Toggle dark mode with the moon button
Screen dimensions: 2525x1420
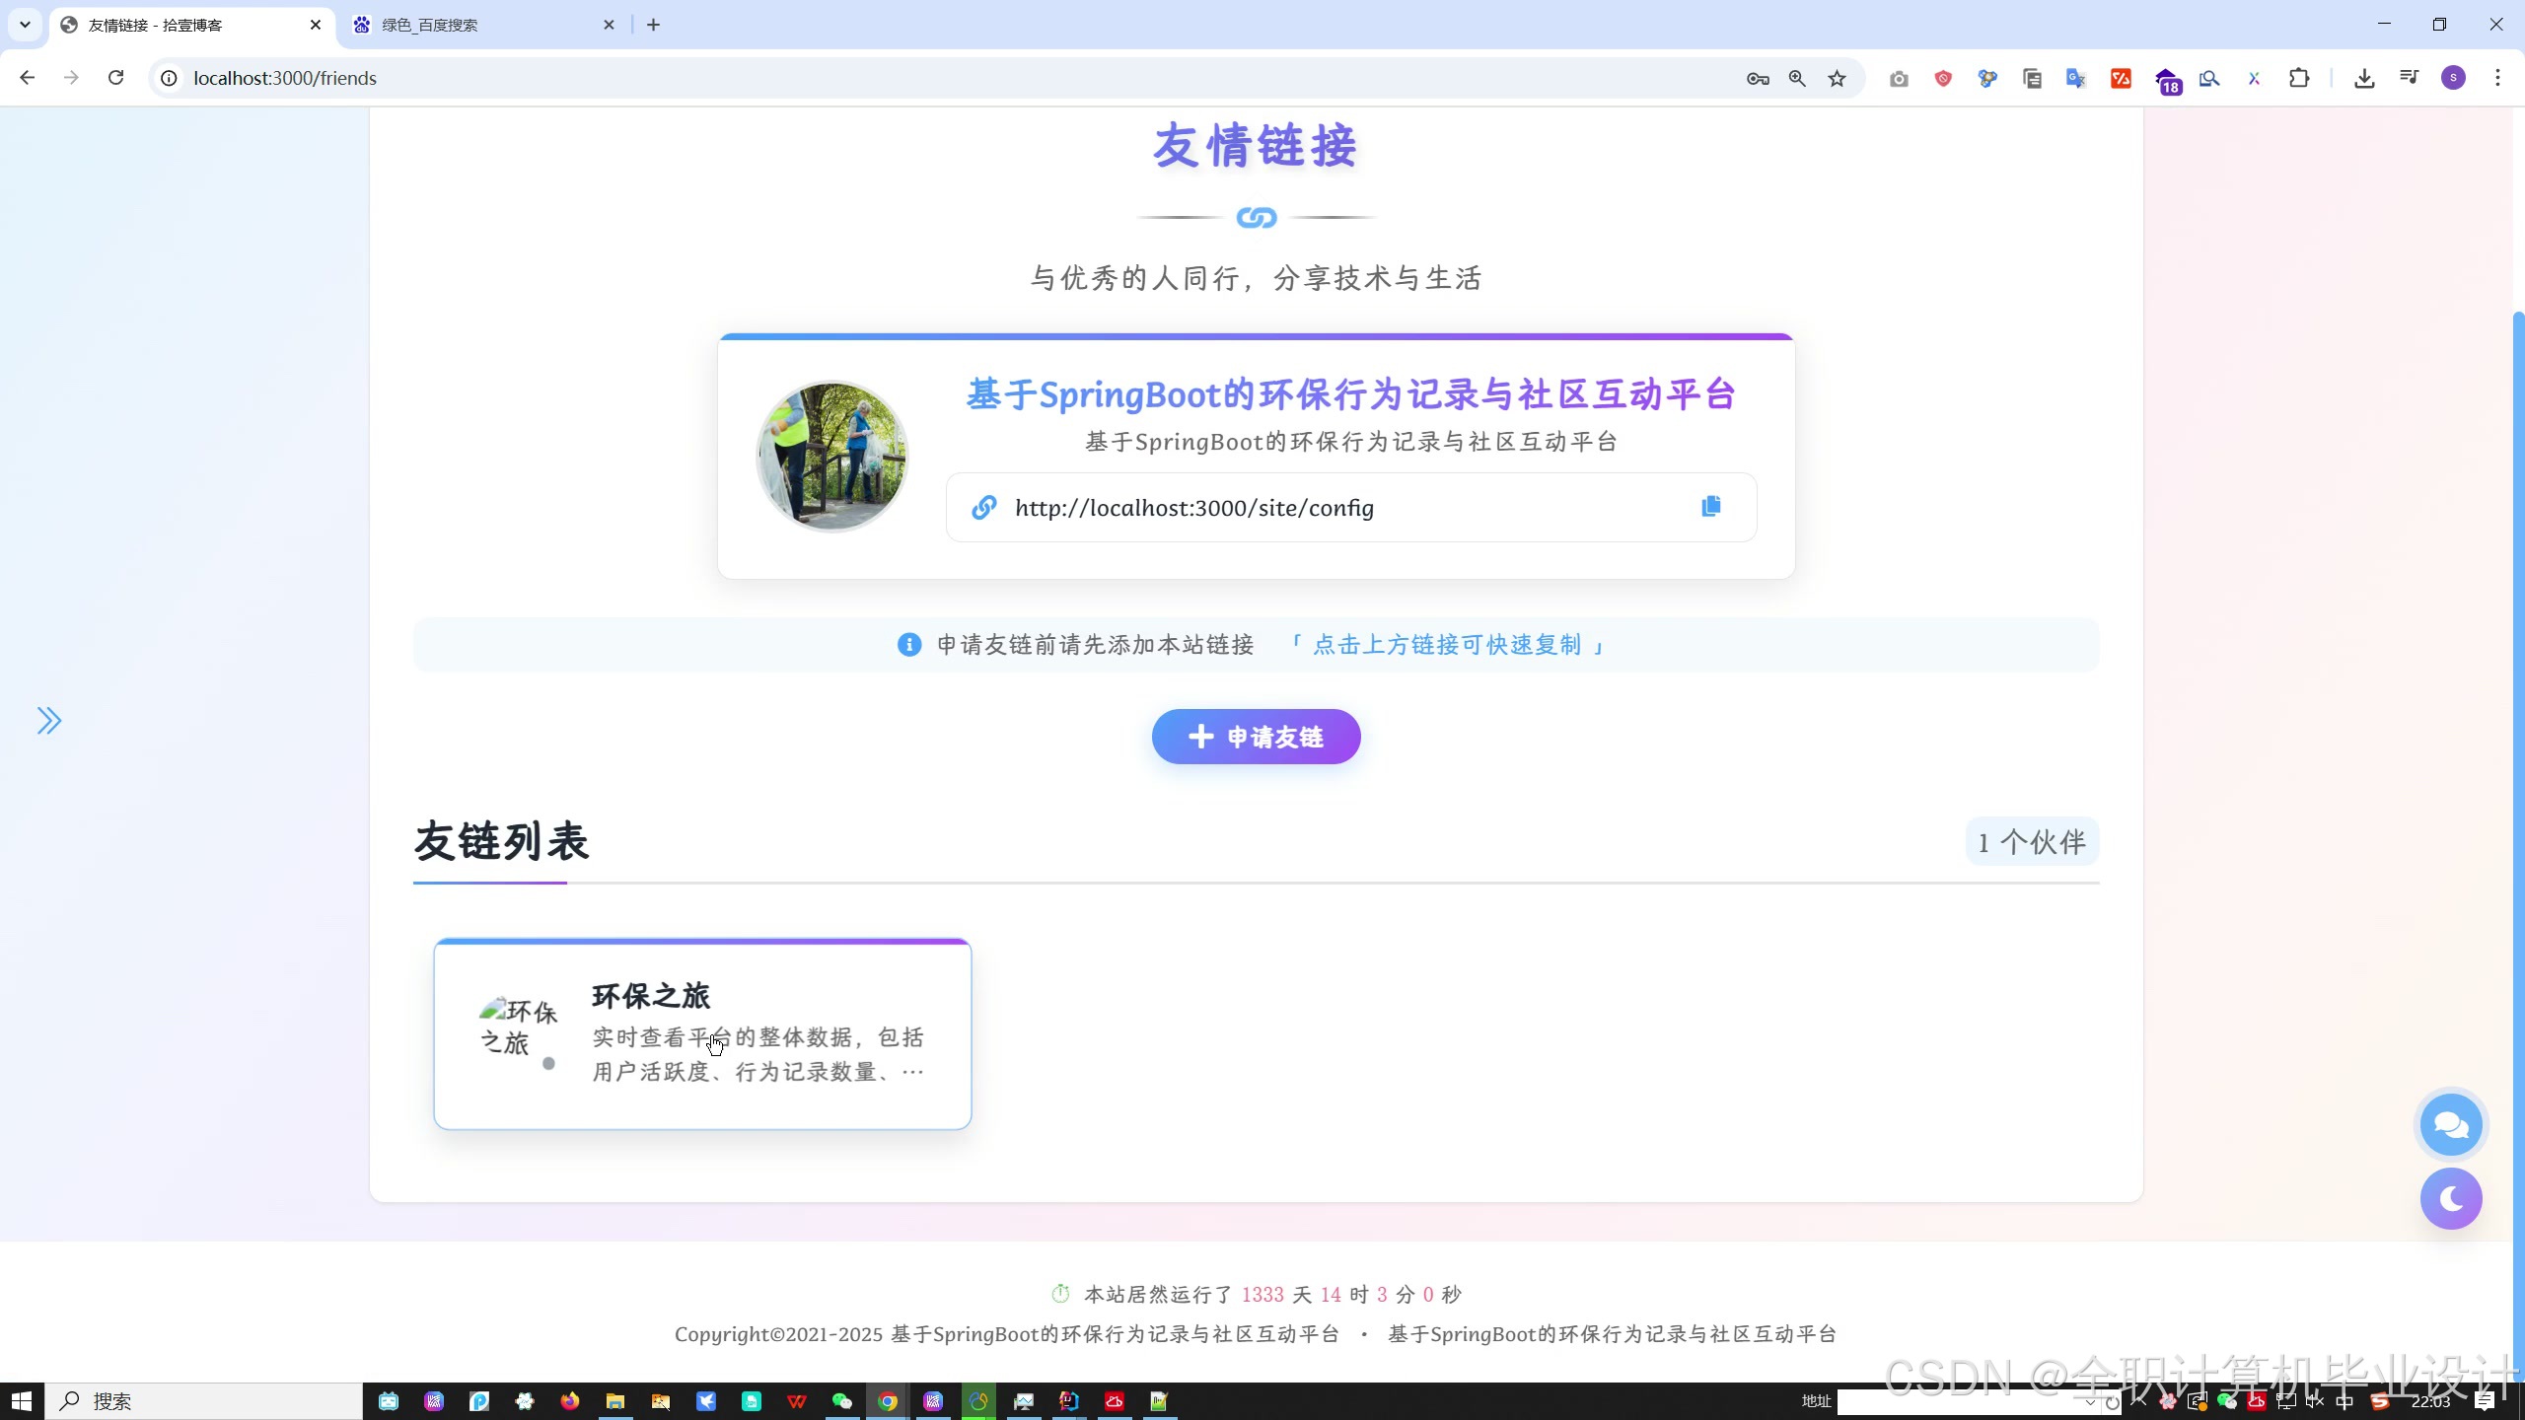click(2450, 1198)
